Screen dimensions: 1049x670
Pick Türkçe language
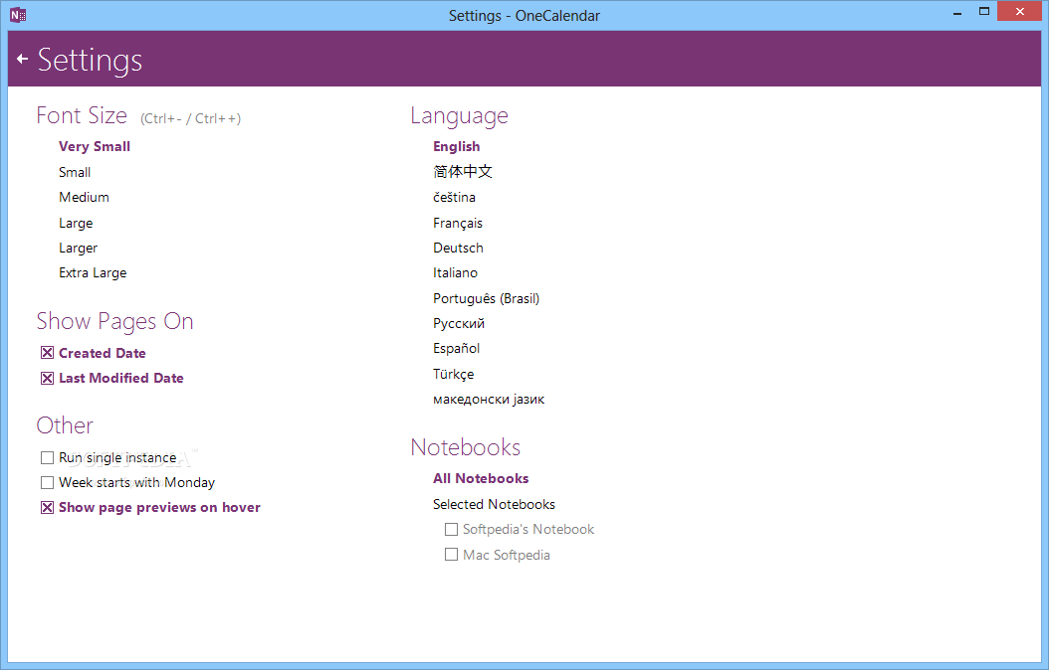pyautogui.click(x=453, y=374)
